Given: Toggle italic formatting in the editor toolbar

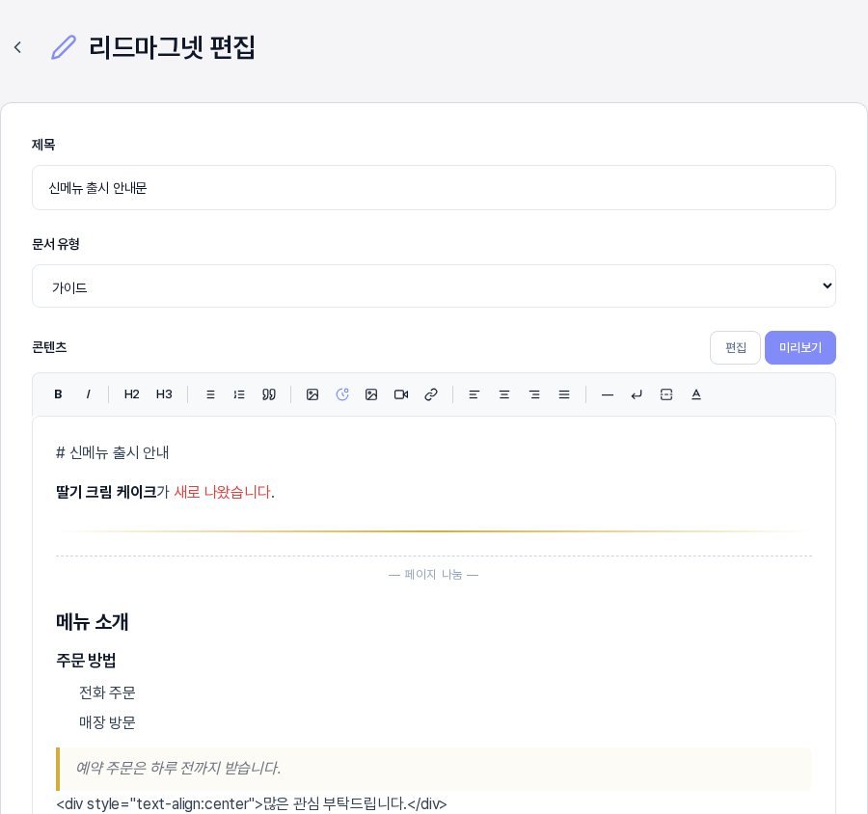Looking at the screenshot, I should coord(88,394).
